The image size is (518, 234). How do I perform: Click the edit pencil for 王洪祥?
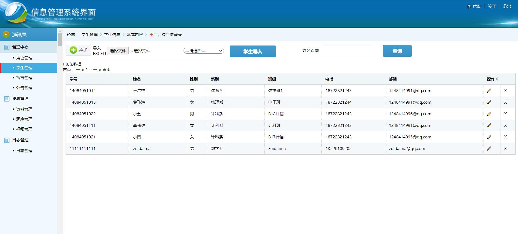coord(489,91)
